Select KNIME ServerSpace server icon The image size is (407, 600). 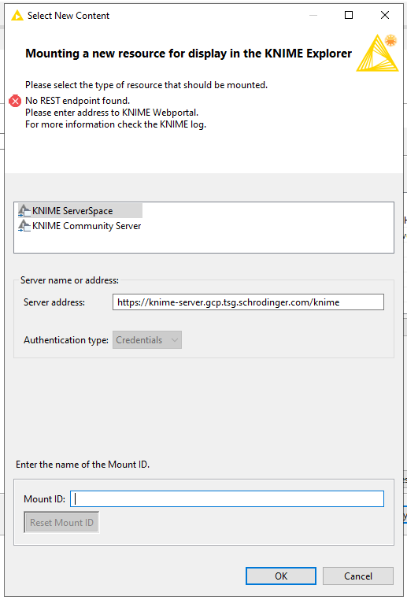coord(24,211)
